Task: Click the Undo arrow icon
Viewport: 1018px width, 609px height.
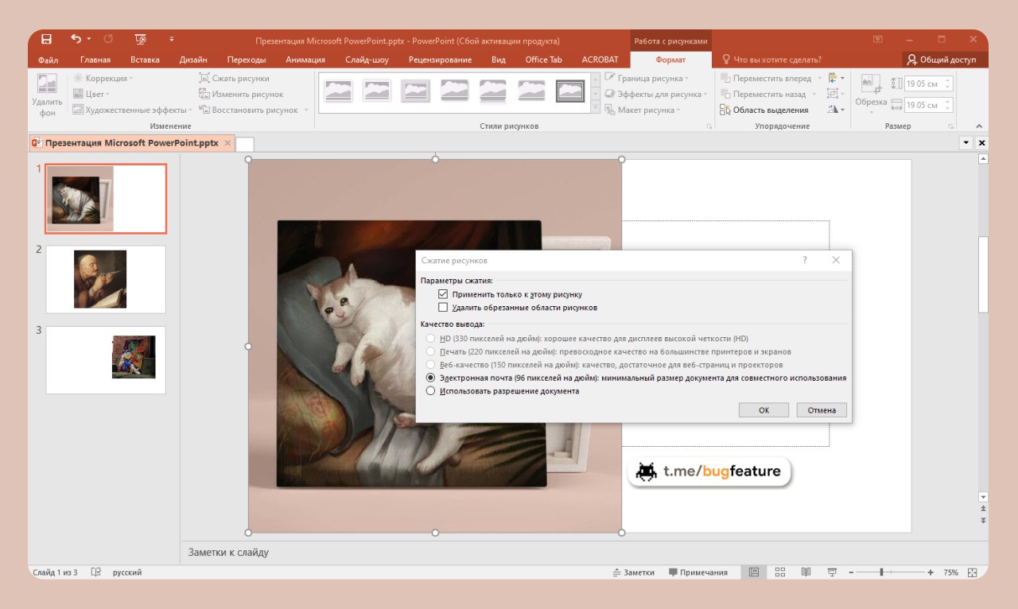Action: pos(76,39)
